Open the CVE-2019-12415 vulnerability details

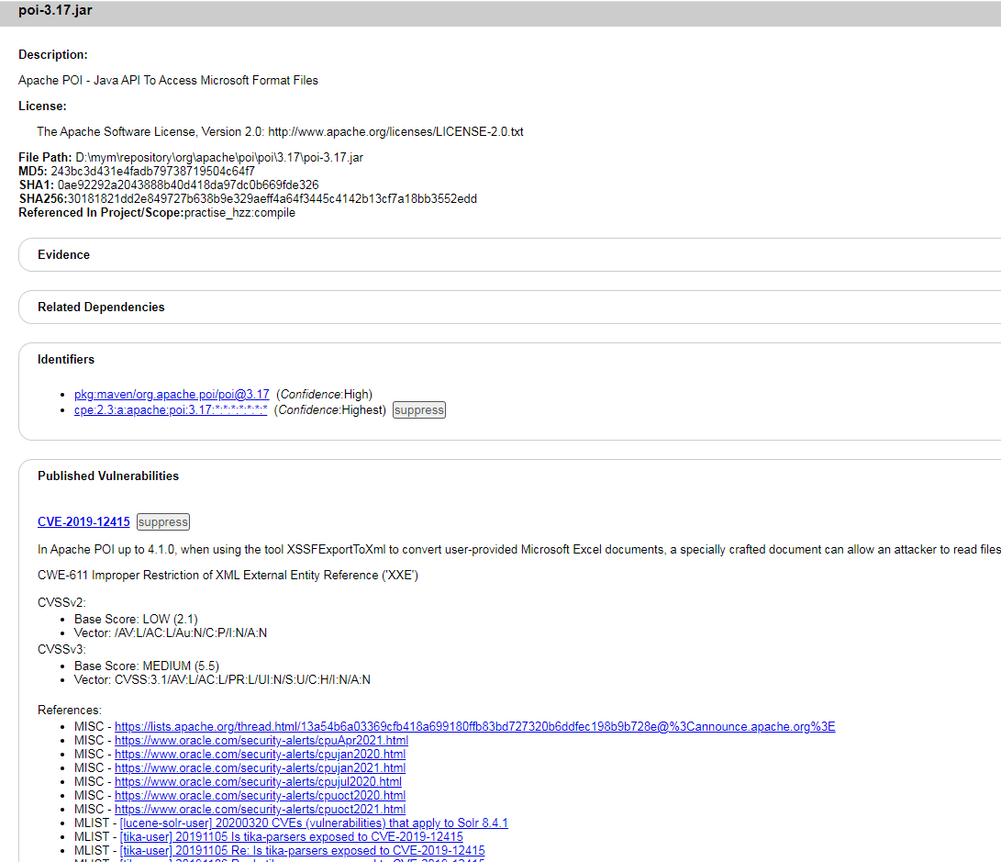point(83,521)
